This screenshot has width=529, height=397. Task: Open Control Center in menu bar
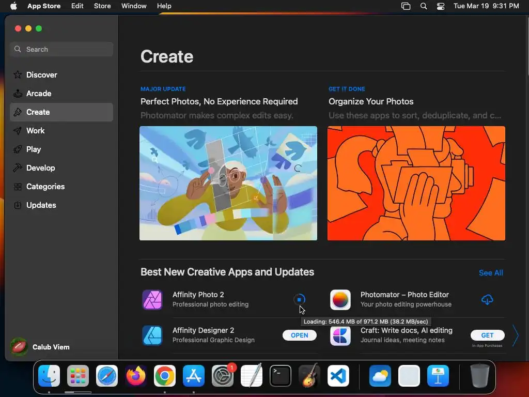441,6
